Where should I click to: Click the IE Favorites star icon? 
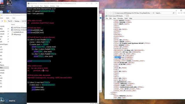point(182,13)
